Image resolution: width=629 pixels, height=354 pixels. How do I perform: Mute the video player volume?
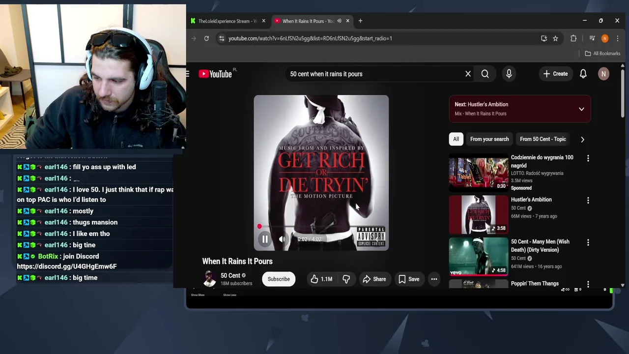pos(282,239)
